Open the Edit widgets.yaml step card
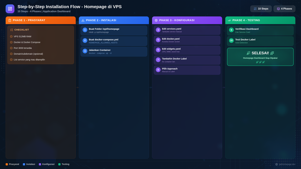 click(187, 50)
